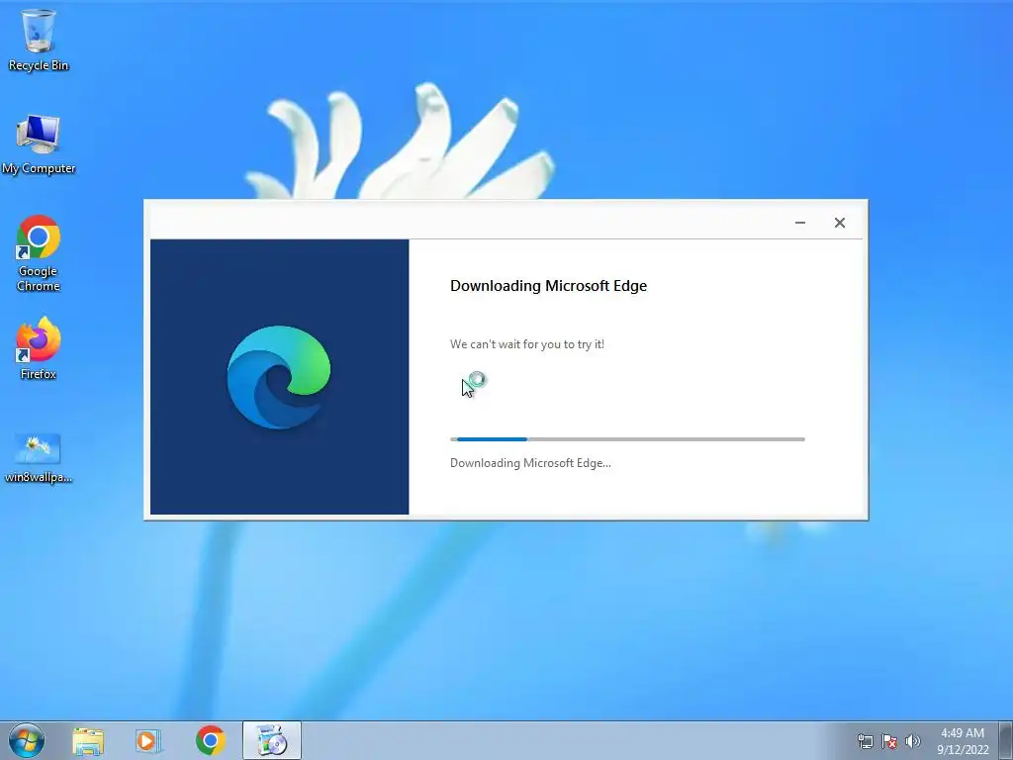Select the Google Chrome desktop shortcut

point(39,252)
